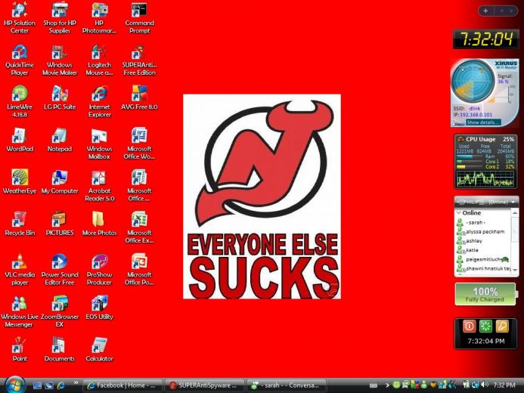Open Facebook Home taskbar window
This screenshot has width=524, height=393.
tap(122, 385)
